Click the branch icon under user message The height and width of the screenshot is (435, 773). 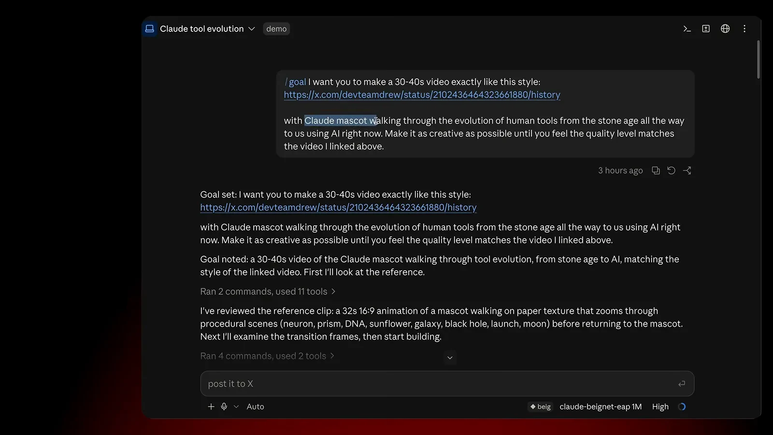[x=687, y=171]
